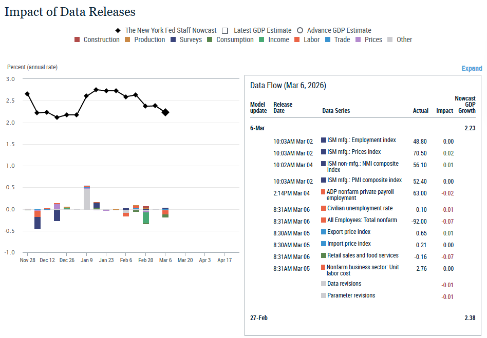Click All Employees: Total nonfarm series

coord(362,220)
